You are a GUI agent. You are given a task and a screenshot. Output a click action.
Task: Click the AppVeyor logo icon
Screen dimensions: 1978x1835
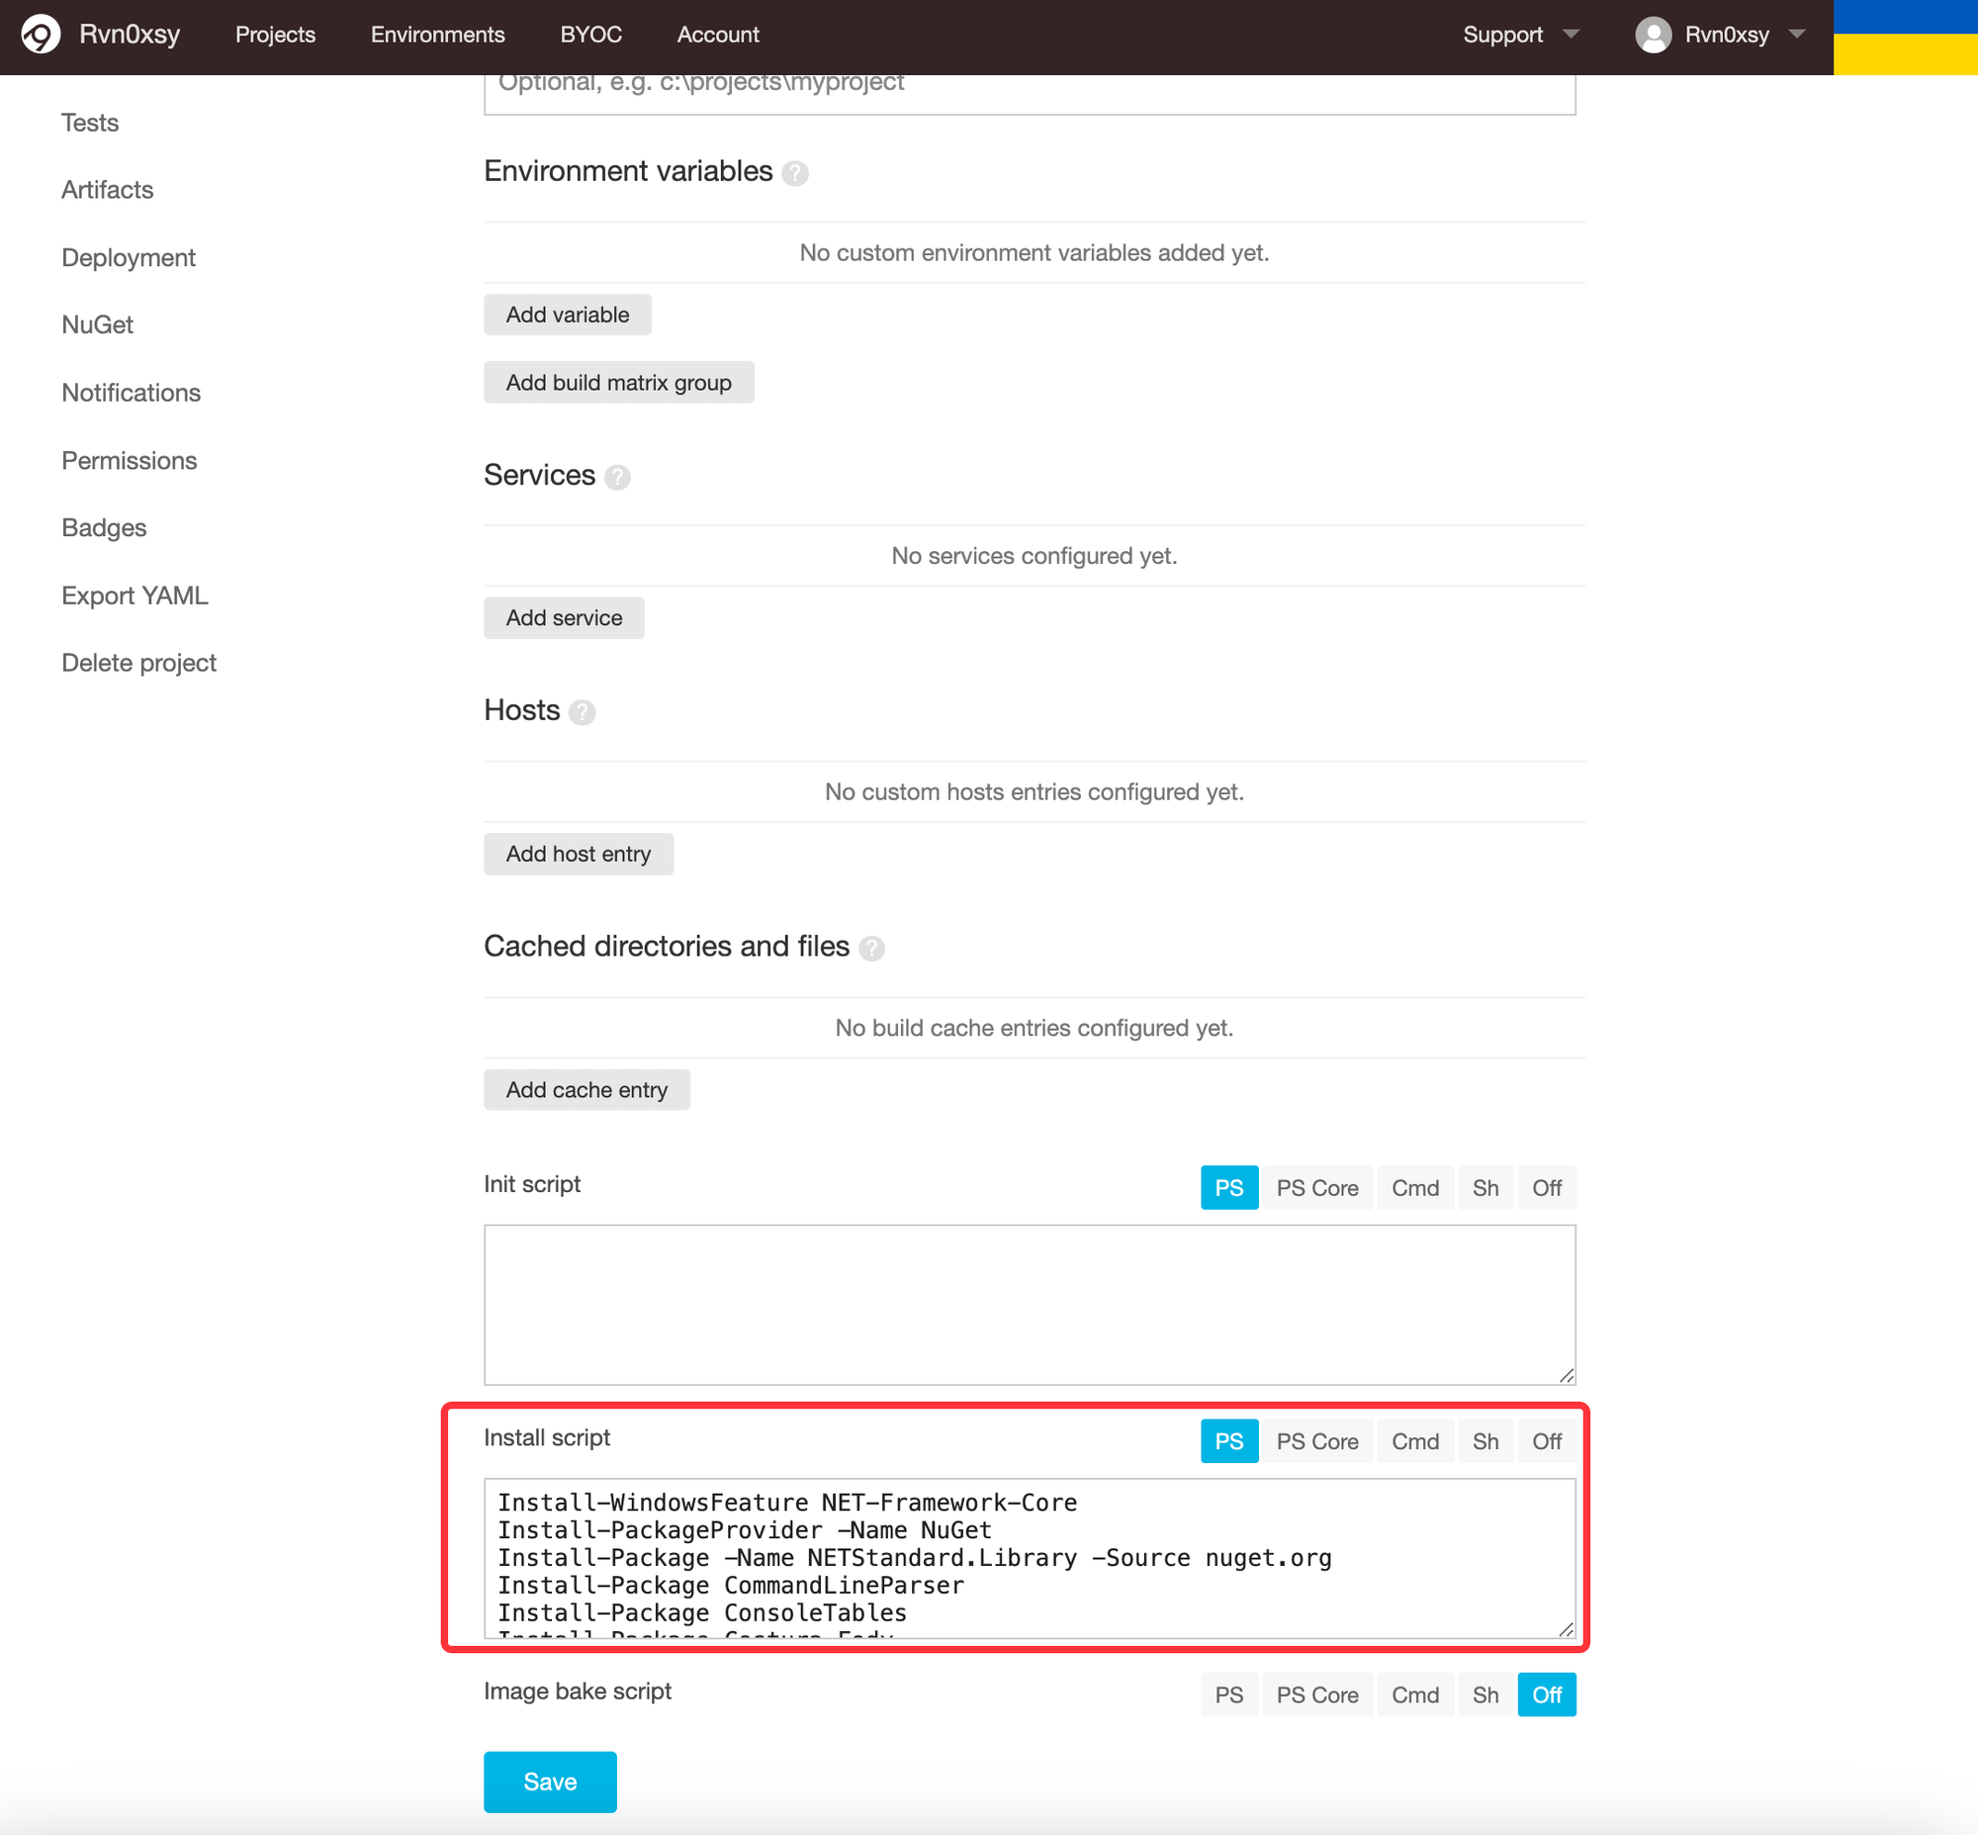(41, 35)
